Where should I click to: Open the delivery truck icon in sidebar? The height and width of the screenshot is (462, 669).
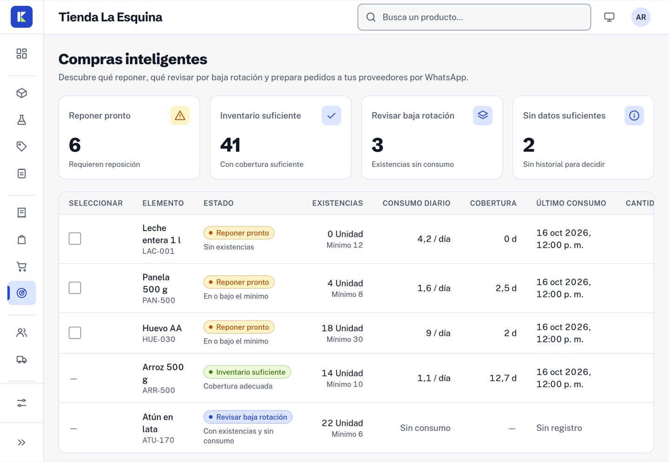[x=21, y=359]
